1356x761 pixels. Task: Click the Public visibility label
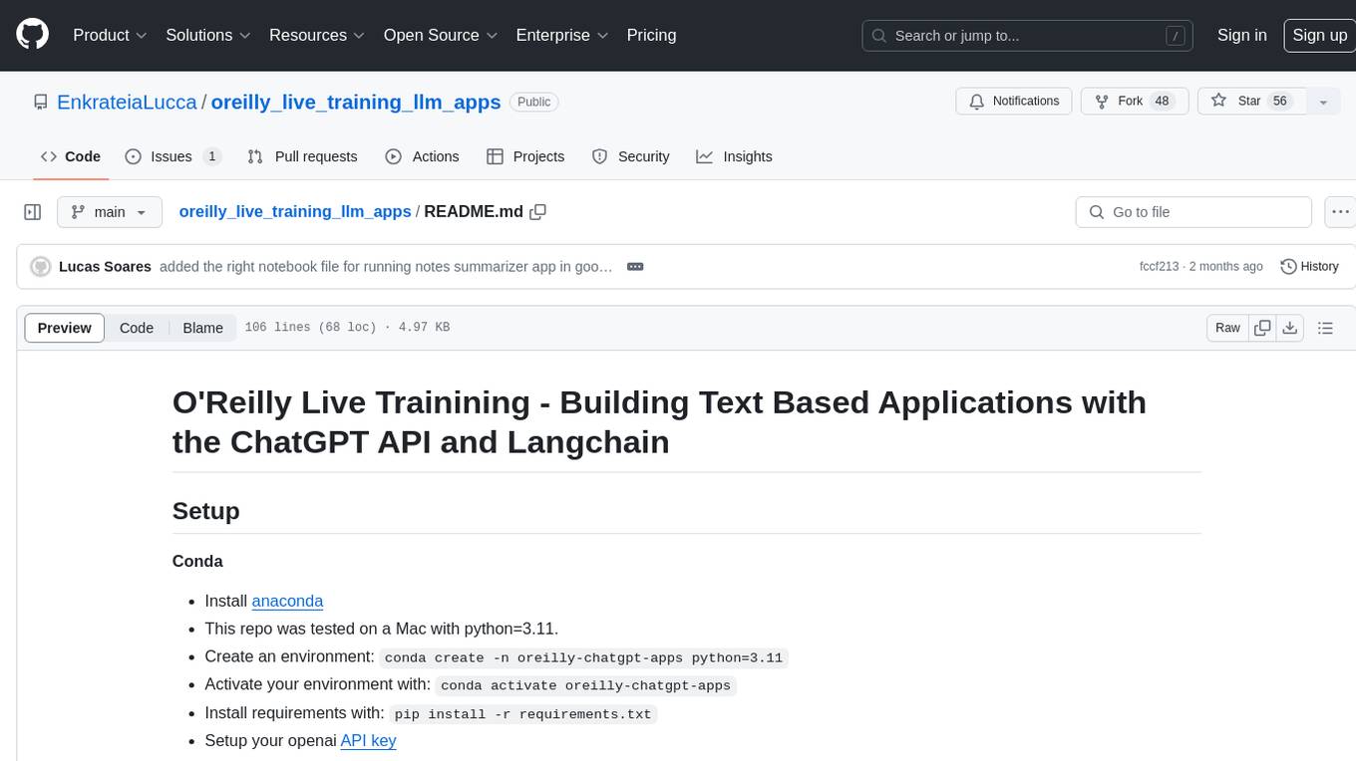click(x=534, y=102)
